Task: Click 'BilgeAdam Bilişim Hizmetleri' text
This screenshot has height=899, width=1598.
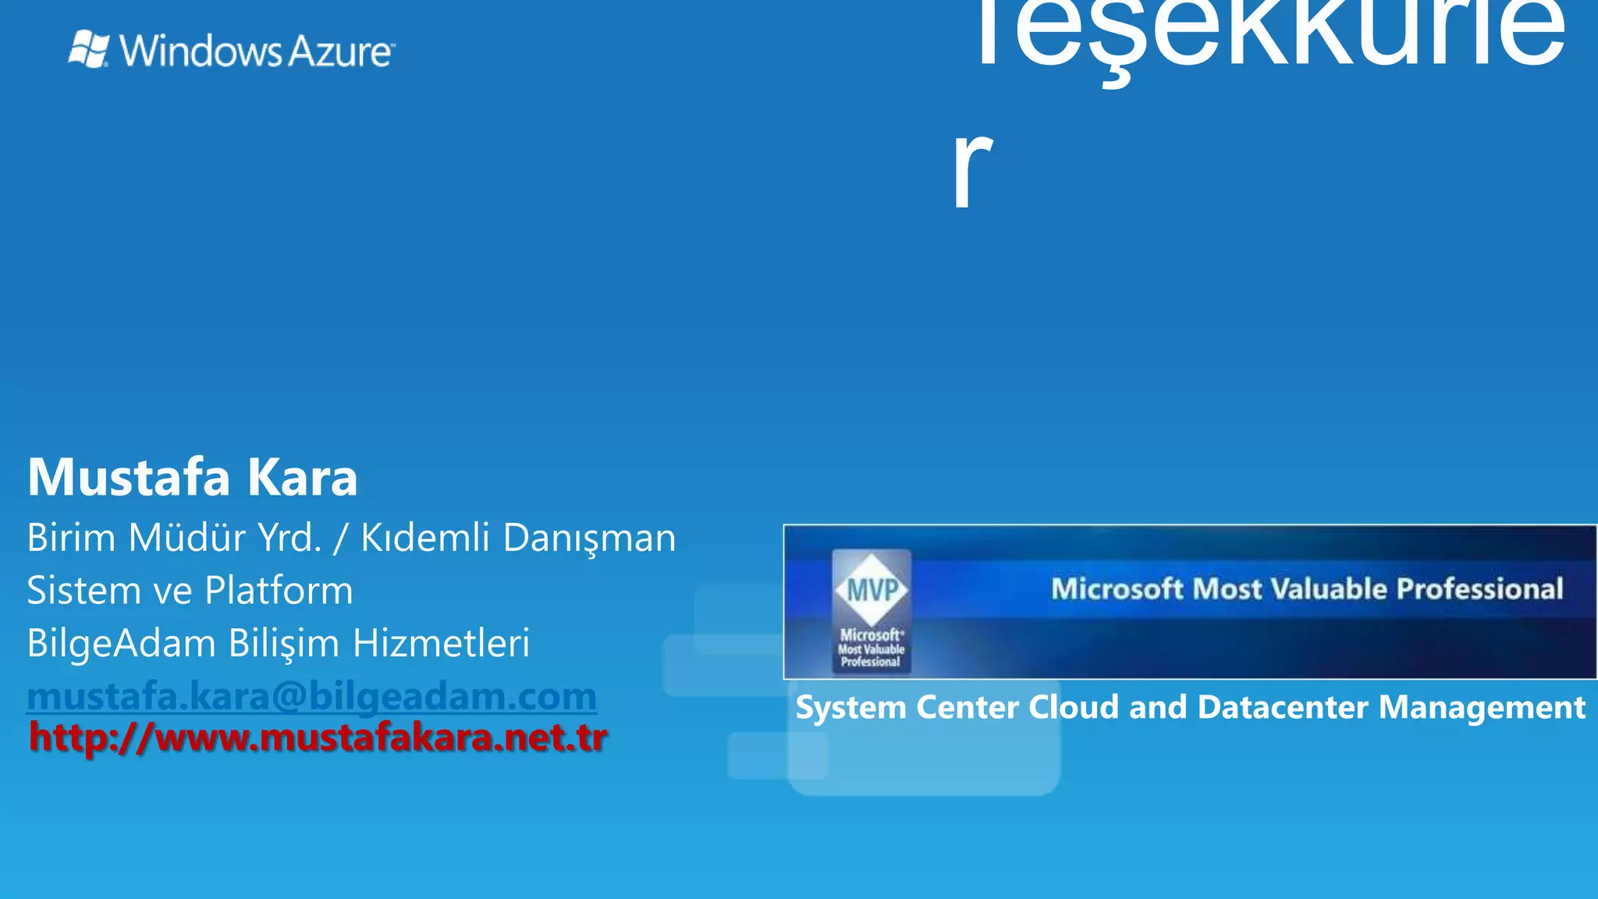Action: (279, 643)
